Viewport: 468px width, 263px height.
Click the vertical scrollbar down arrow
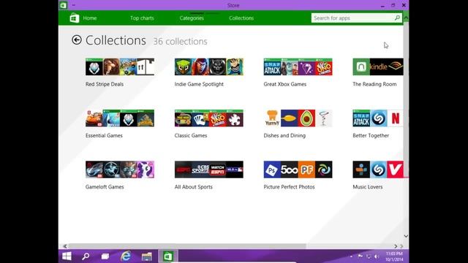(406, 236)
